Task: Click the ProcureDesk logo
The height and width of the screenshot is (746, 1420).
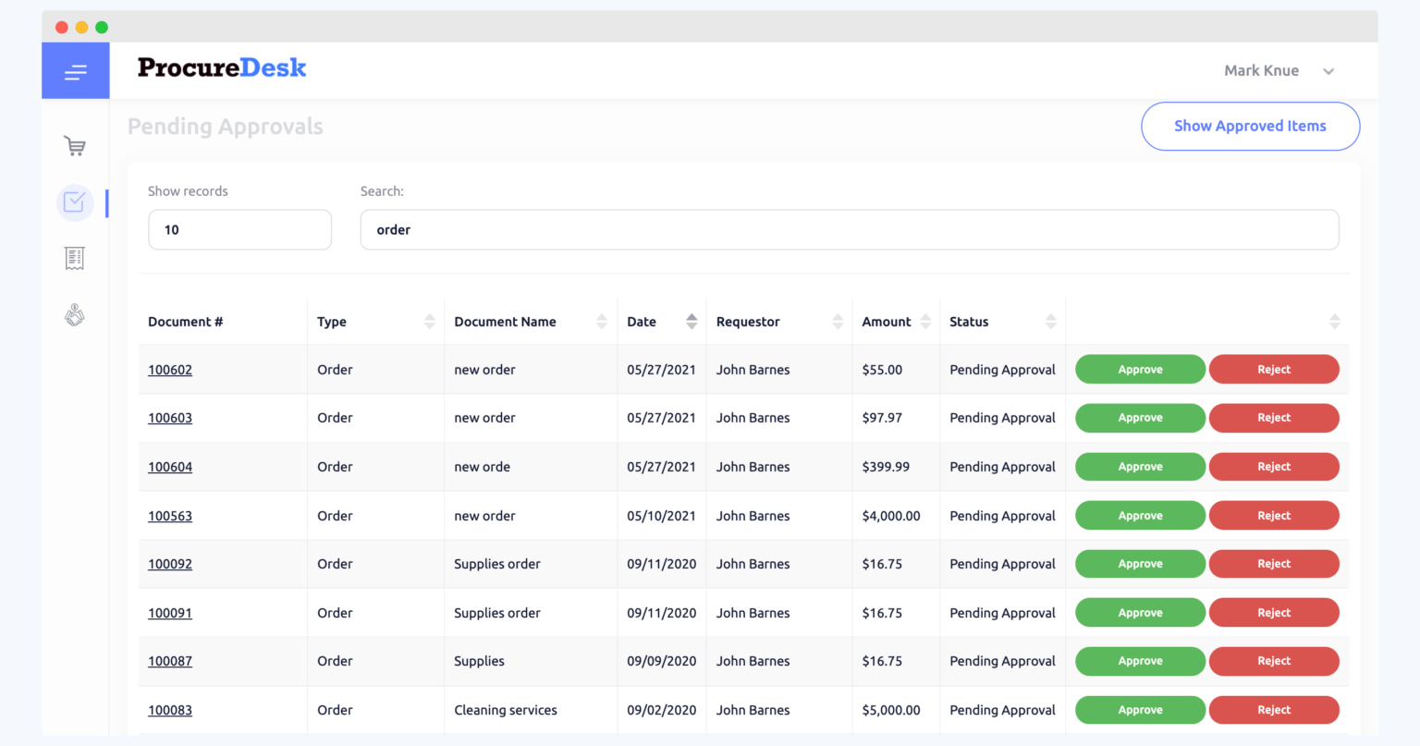Action: (x=221, y=67)
